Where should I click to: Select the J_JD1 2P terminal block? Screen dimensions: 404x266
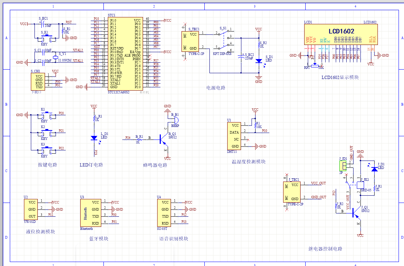coord(343,166)
